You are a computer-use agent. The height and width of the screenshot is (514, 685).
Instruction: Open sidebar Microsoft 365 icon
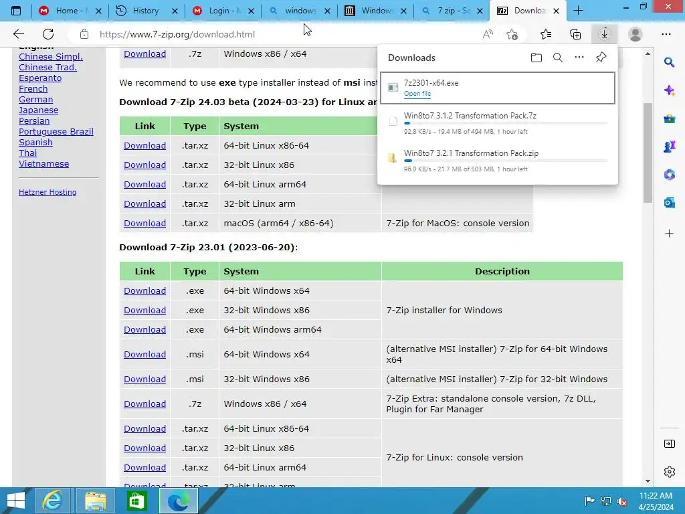click(669, 175)
